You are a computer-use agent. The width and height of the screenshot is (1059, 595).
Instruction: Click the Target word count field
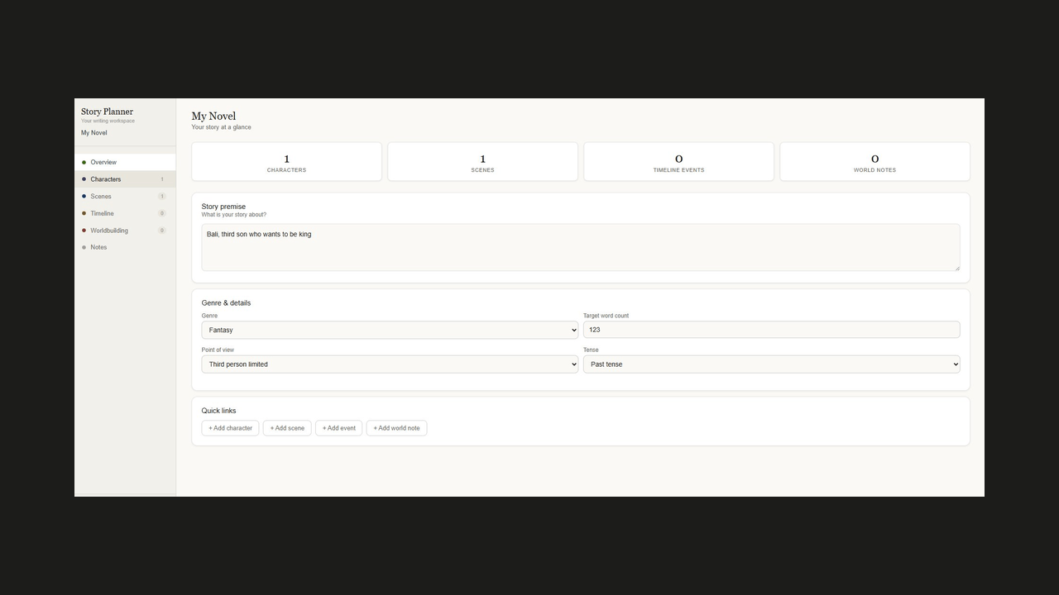(771, 330)
